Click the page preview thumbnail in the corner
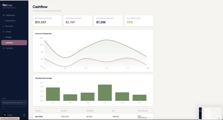The width and height of the screenshot is (223, 120). tap(210, 113)
